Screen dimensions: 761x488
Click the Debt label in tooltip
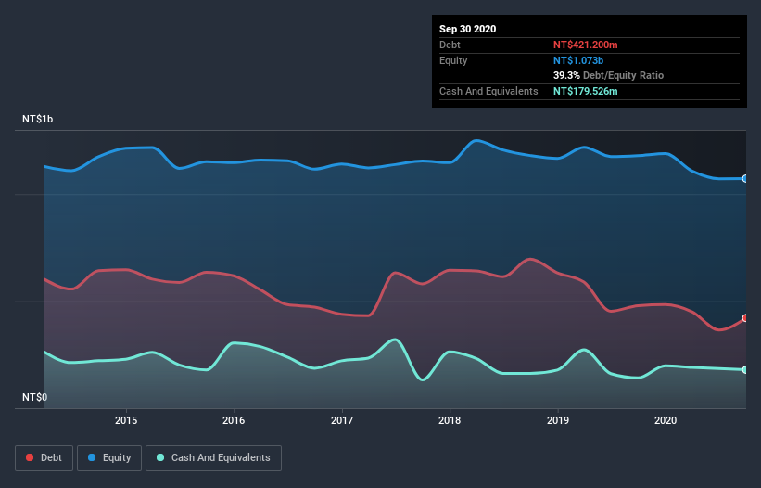click(x=450, y=45)
